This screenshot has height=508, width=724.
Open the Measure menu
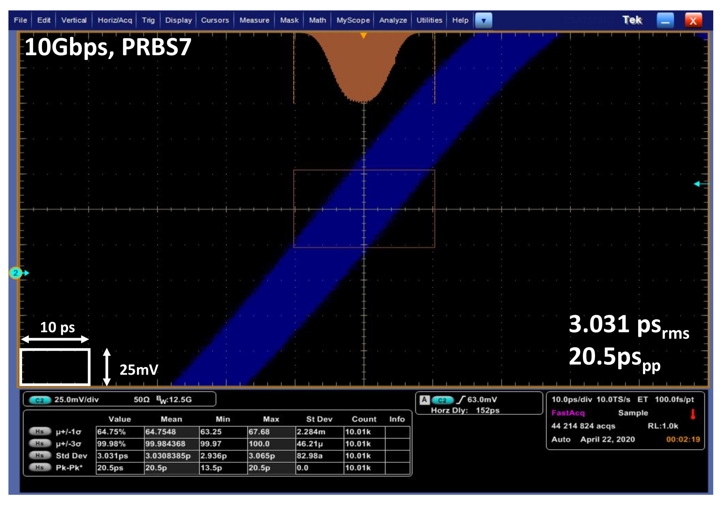tap(254, 21)
